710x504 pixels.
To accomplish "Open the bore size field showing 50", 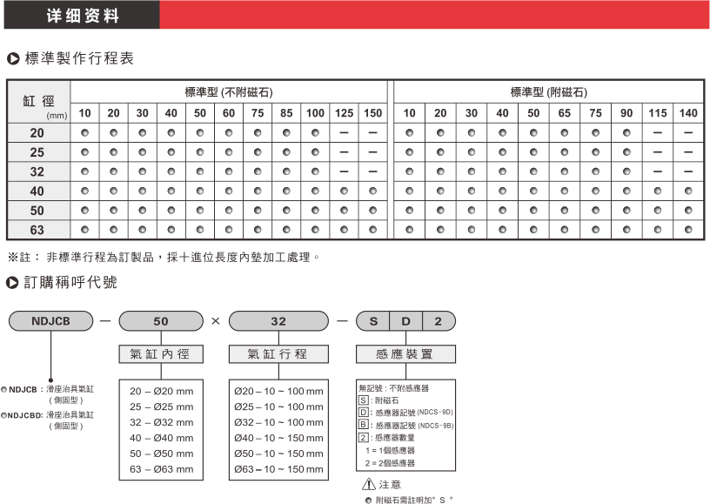I will coord(161,321).
